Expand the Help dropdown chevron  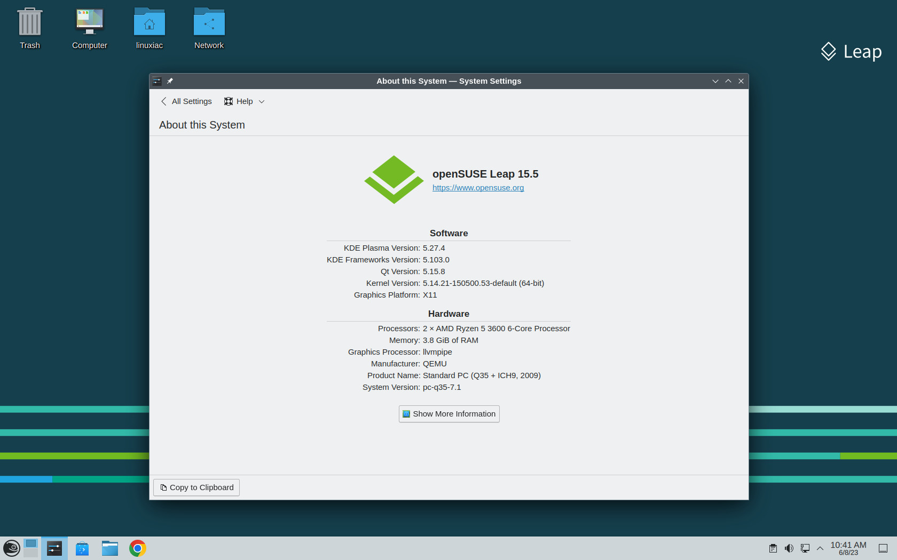[x=262, y=101]
